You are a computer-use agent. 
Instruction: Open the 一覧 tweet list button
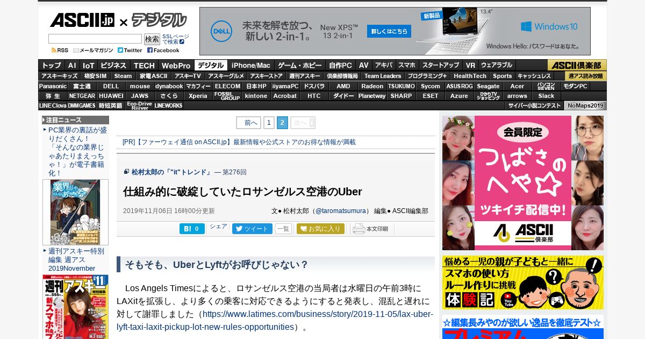tap(283, 229)
